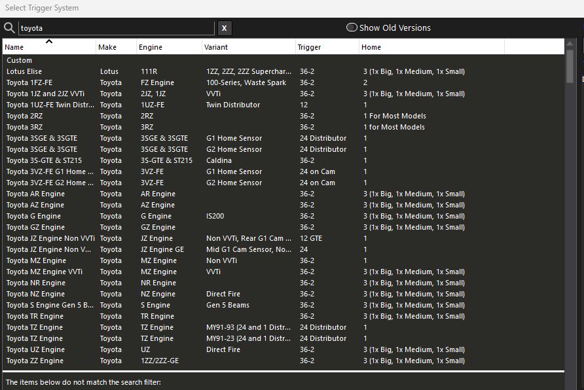The width and height of the screenshot is (584, 390).
Task: Select Toyota 3VZ-FE G1 Home row
Action: point(283,171)
